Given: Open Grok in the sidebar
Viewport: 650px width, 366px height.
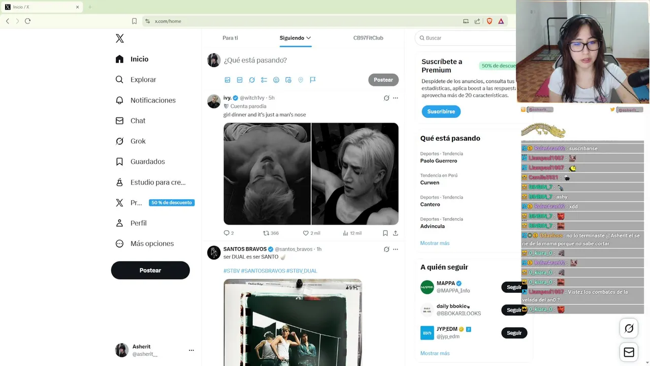Looking at the screenshot, I should coord(130,141).
